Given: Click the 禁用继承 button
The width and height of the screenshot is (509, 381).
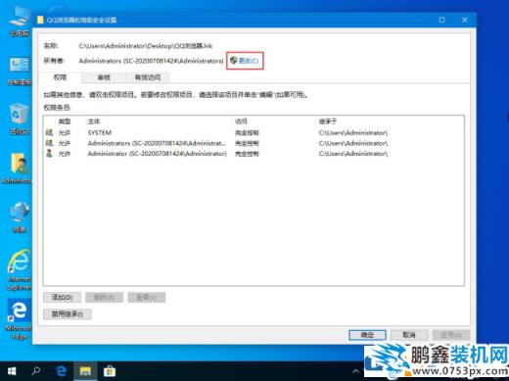Looking at the screenshot, I should click(68, 314).
